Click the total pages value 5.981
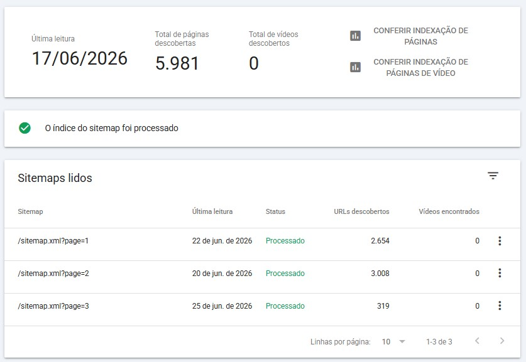Screen dimensions: 526x362 coord(177,63)
